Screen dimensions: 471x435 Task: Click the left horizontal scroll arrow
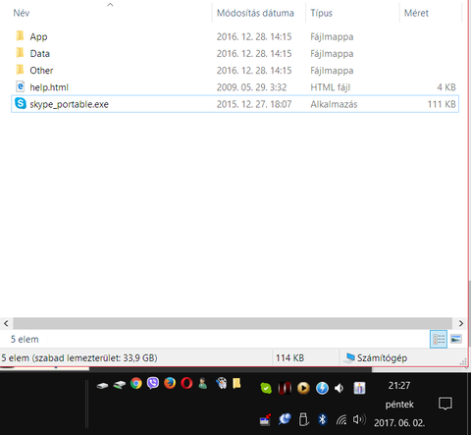(6, 323)
